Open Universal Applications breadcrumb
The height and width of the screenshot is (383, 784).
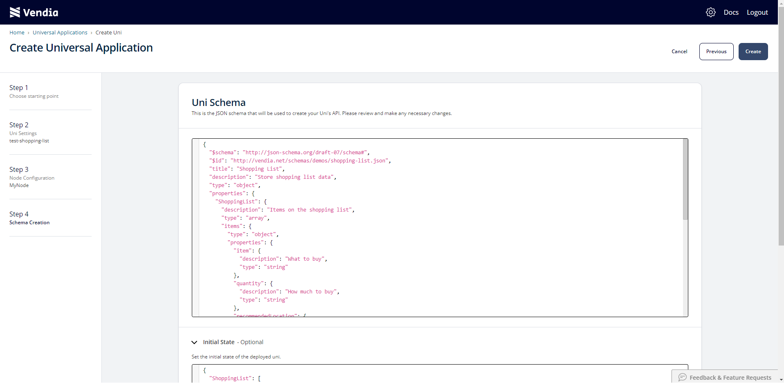[x=60, y=32]
